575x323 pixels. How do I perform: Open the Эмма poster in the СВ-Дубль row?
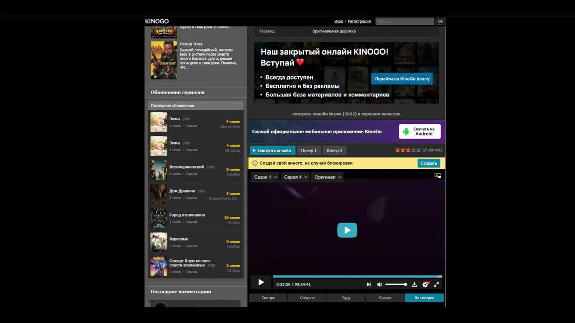159,146
